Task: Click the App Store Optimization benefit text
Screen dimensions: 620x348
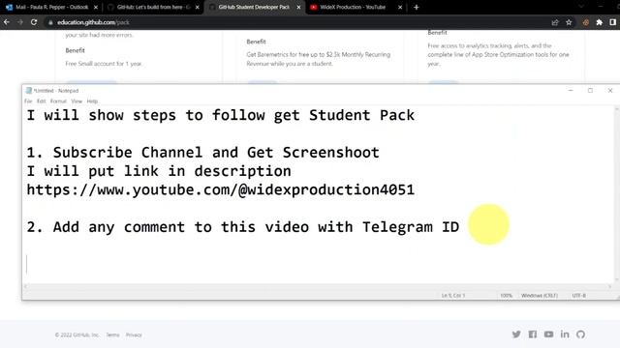Action: (498, 55)
